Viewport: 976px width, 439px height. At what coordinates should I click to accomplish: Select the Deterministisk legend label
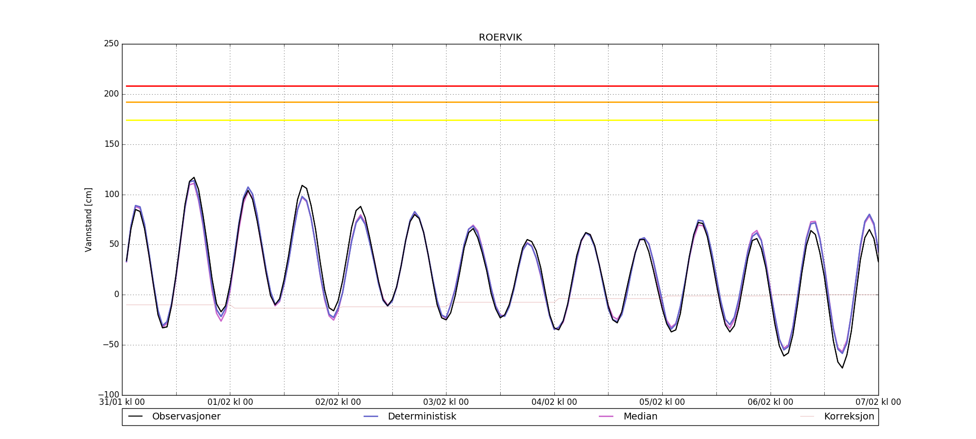[422, 417]
